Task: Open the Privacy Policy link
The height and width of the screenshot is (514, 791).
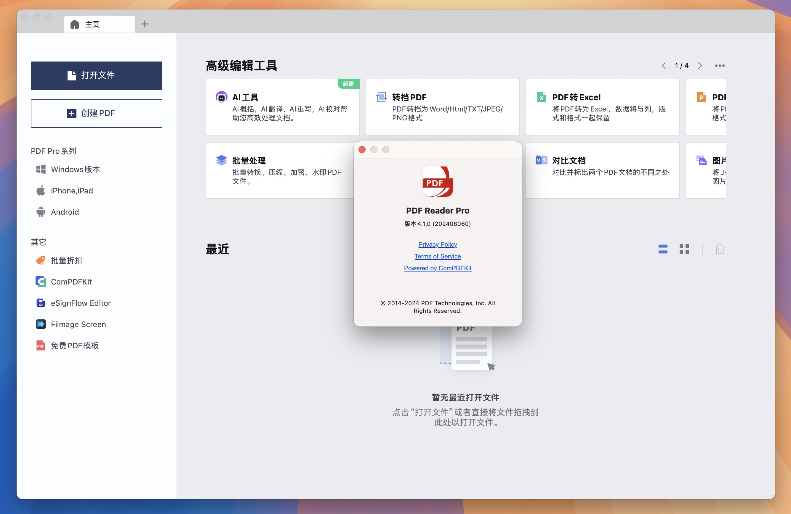Action: point(437,244)
